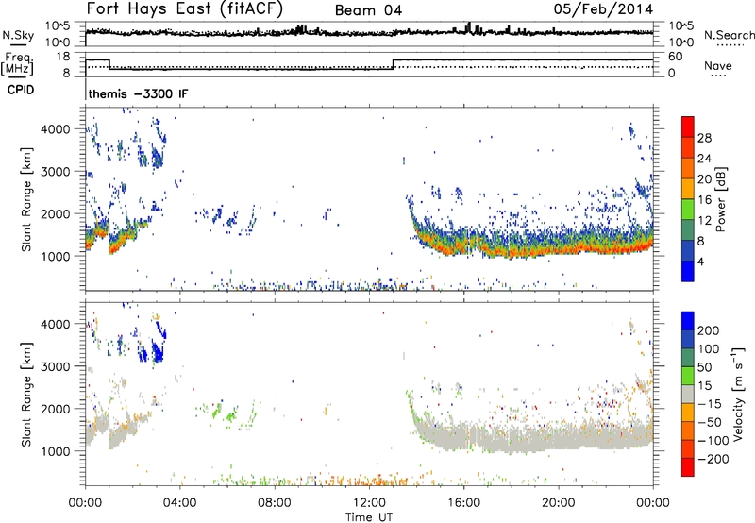Click the '50' velocity scale value
The width and height of the screenshot is (755, 523).
click(705, 367)
